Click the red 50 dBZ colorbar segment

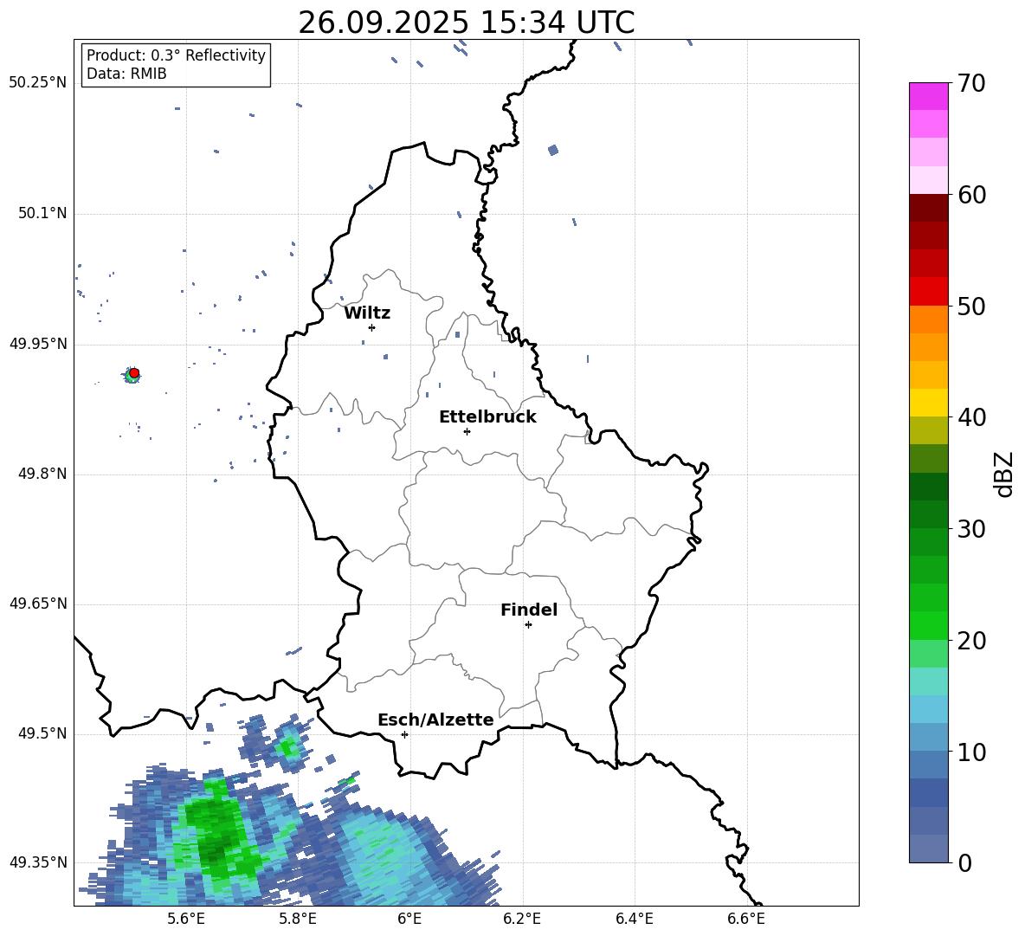pos(928,292)
